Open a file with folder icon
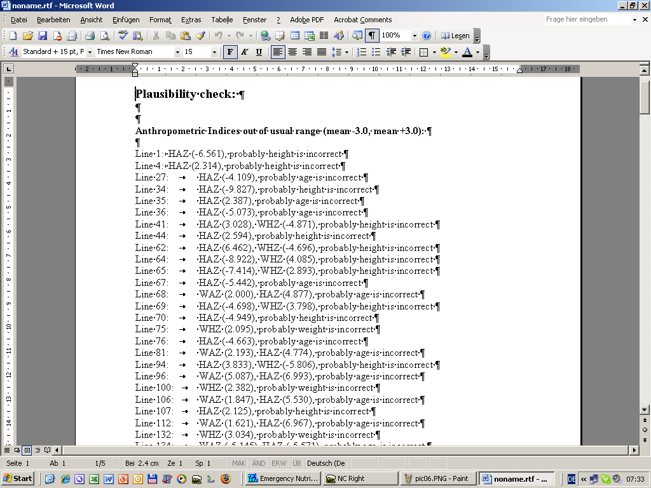 [28, 36]
